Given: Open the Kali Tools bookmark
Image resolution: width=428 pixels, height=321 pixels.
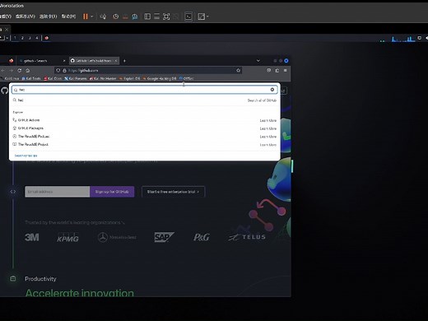Looking at the screenshot, I should pyautogui.click(x=31, y=78).
